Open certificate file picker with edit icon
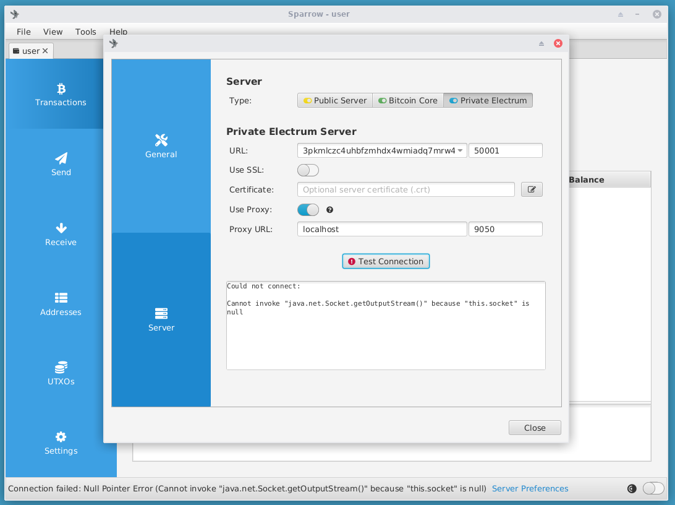Image resolution: width=675 pixels, height=505 pixels. point(532,189)
